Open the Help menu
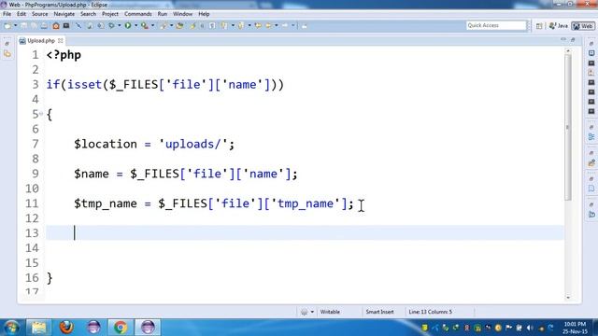Screen dimensions: 598x336 204,14
